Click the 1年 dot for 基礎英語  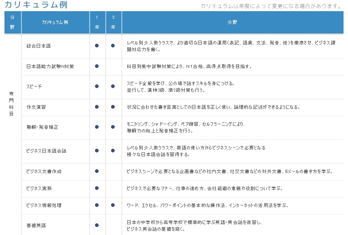click(x=97, y=225)
